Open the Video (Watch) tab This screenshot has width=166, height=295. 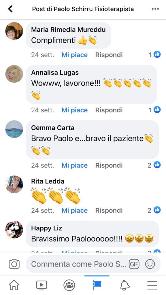point(41,285)
